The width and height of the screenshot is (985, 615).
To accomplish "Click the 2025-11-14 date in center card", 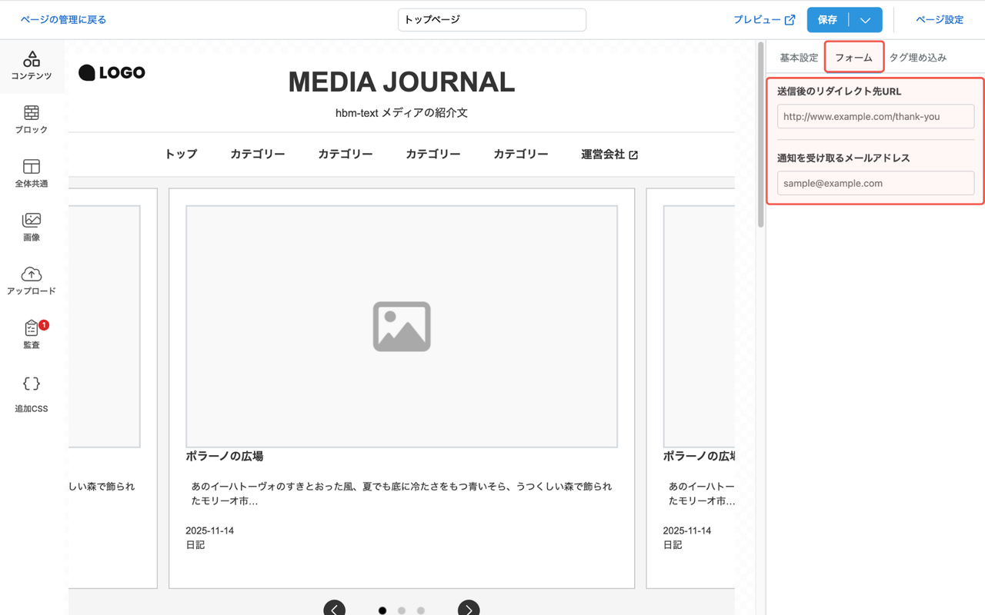I will pyautogui.click(x=210, y=530).
